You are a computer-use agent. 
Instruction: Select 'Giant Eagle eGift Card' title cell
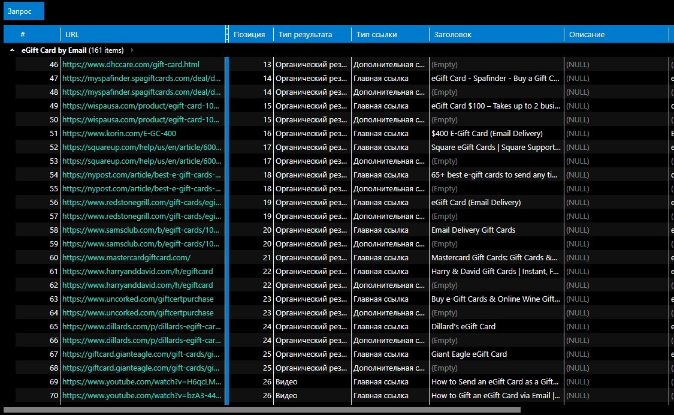pos(497,354)
